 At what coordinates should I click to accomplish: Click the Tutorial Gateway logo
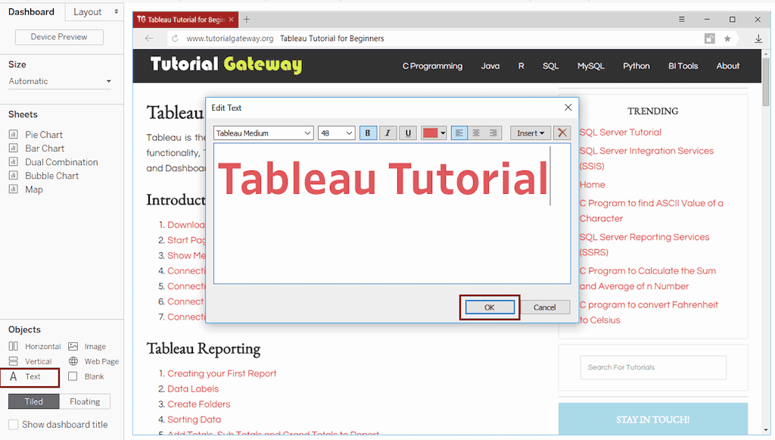pyautogui.click(x=226, y=65)
